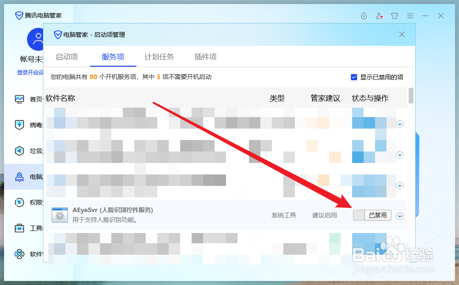
Task: Select the AEyeSvr (人脸识别控件服务) name
Action: point(113,210)
